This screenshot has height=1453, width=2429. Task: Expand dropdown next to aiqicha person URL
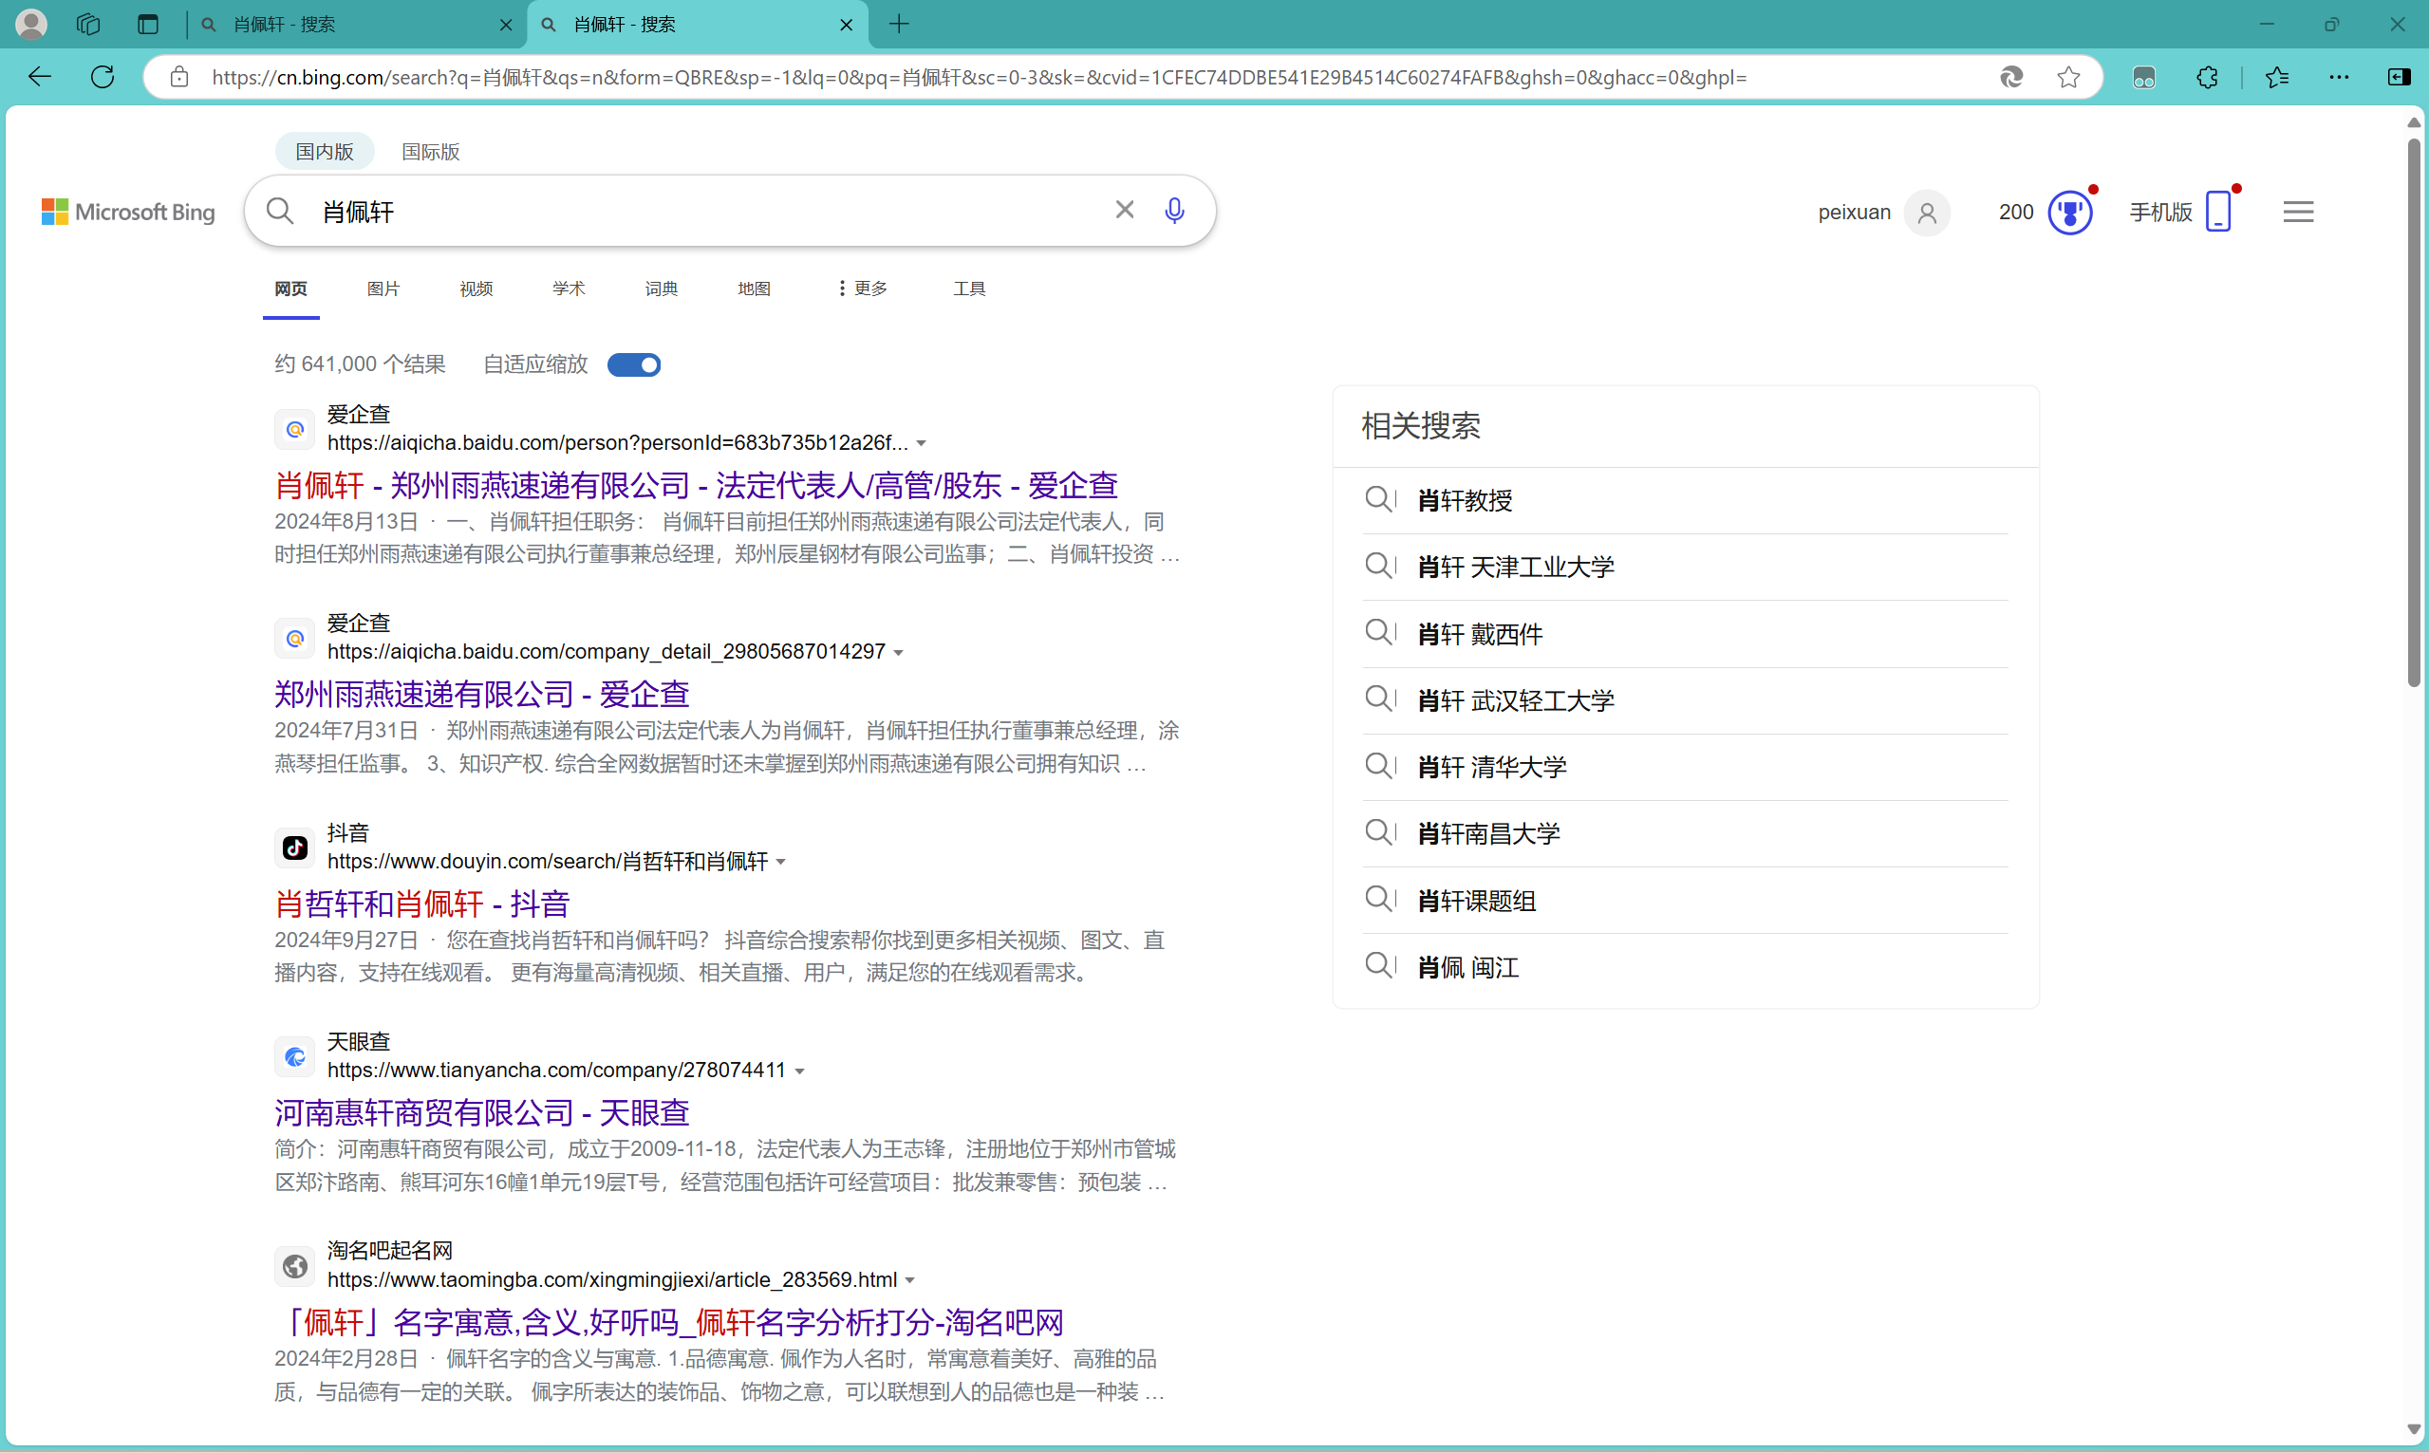coord(921,443)
